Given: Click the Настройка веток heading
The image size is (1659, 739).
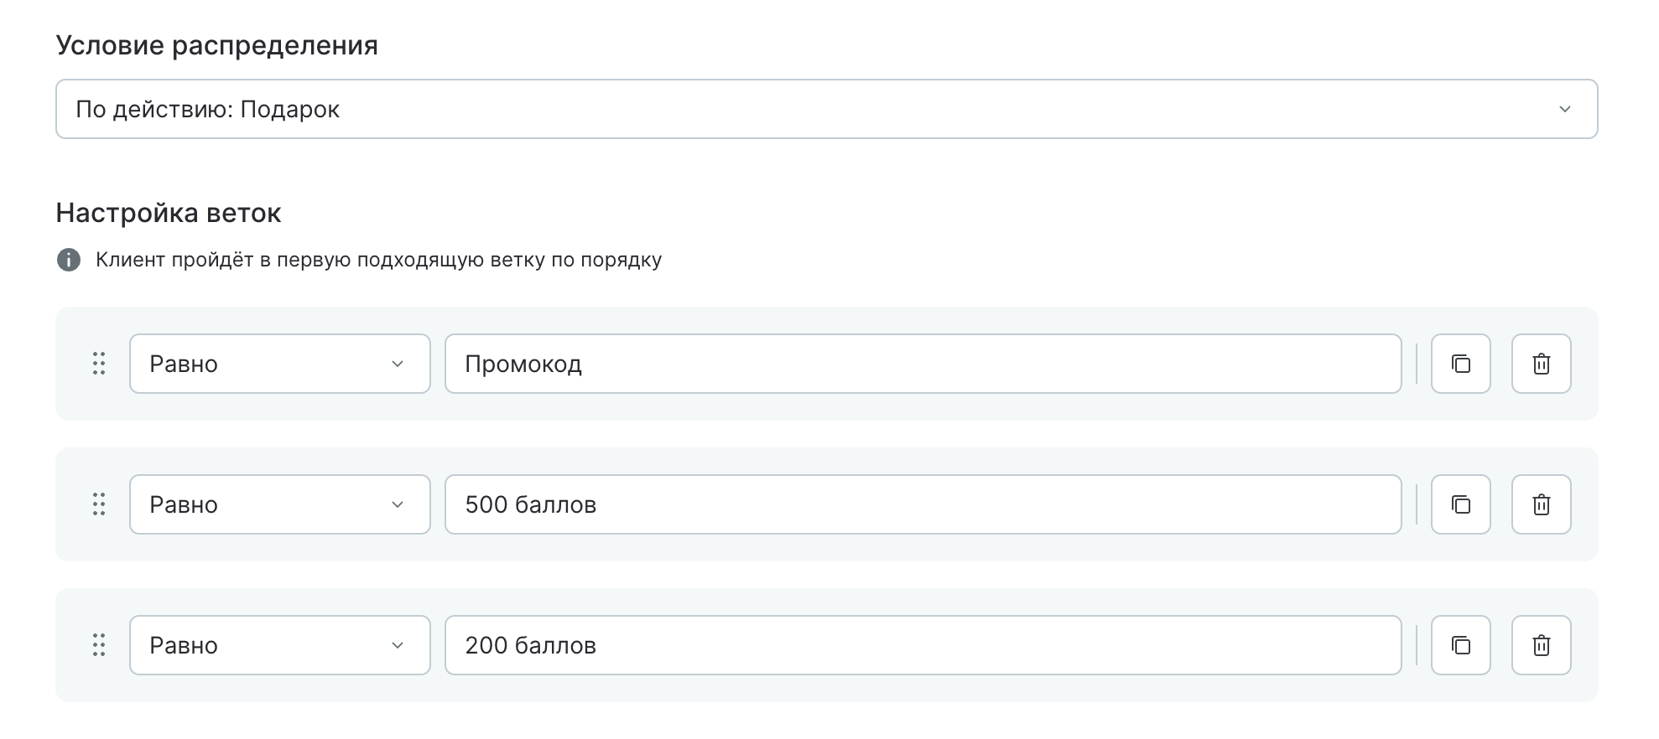Looking at the screenshot, I should coord(169,213).
